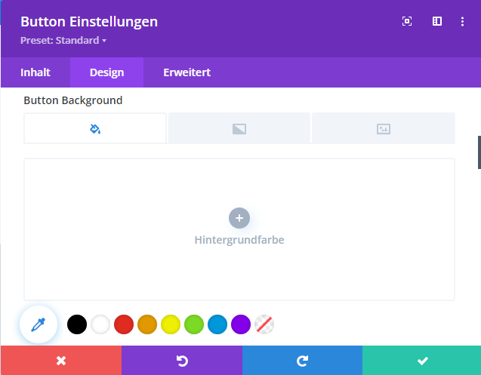Select the paint bucket color background tab
This screenshot has height=375, width=481.
click(95, 128)
